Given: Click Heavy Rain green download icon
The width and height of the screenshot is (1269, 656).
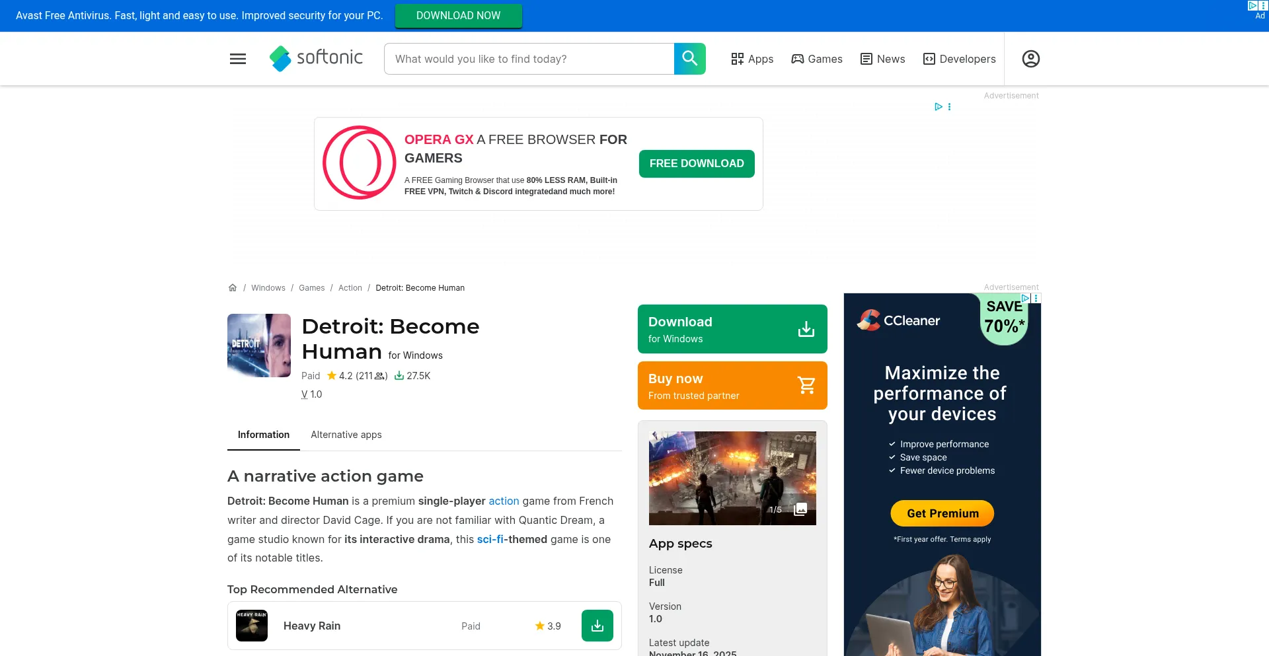Looking at the screenshot, I should click(597, 626).
